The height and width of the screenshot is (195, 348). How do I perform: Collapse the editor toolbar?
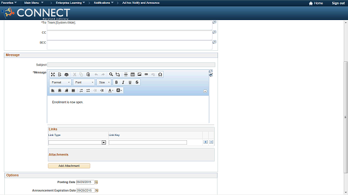click(x=206, y=91)
